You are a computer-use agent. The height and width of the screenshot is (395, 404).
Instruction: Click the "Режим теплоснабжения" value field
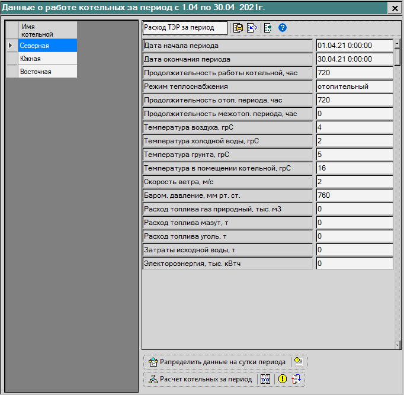tap(354, 86)
